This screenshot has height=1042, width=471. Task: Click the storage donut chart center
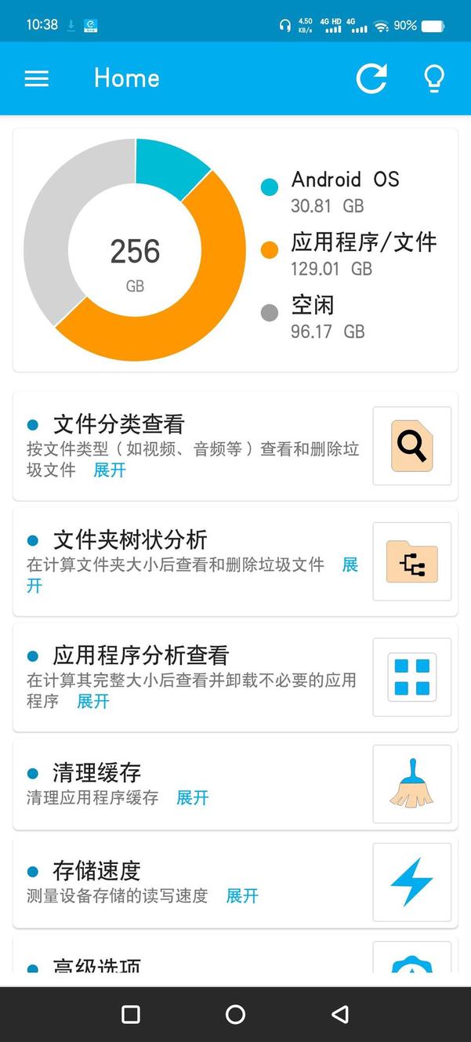pos(134,251)
